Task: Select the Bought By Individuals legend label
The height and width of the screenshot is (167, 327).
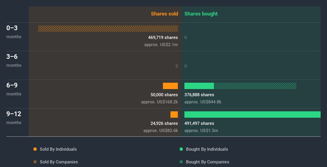Action: (x=207, y=149)
